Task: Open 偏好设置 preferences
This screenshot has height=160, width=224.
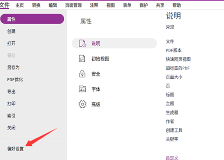Action: tap(16, 149)
